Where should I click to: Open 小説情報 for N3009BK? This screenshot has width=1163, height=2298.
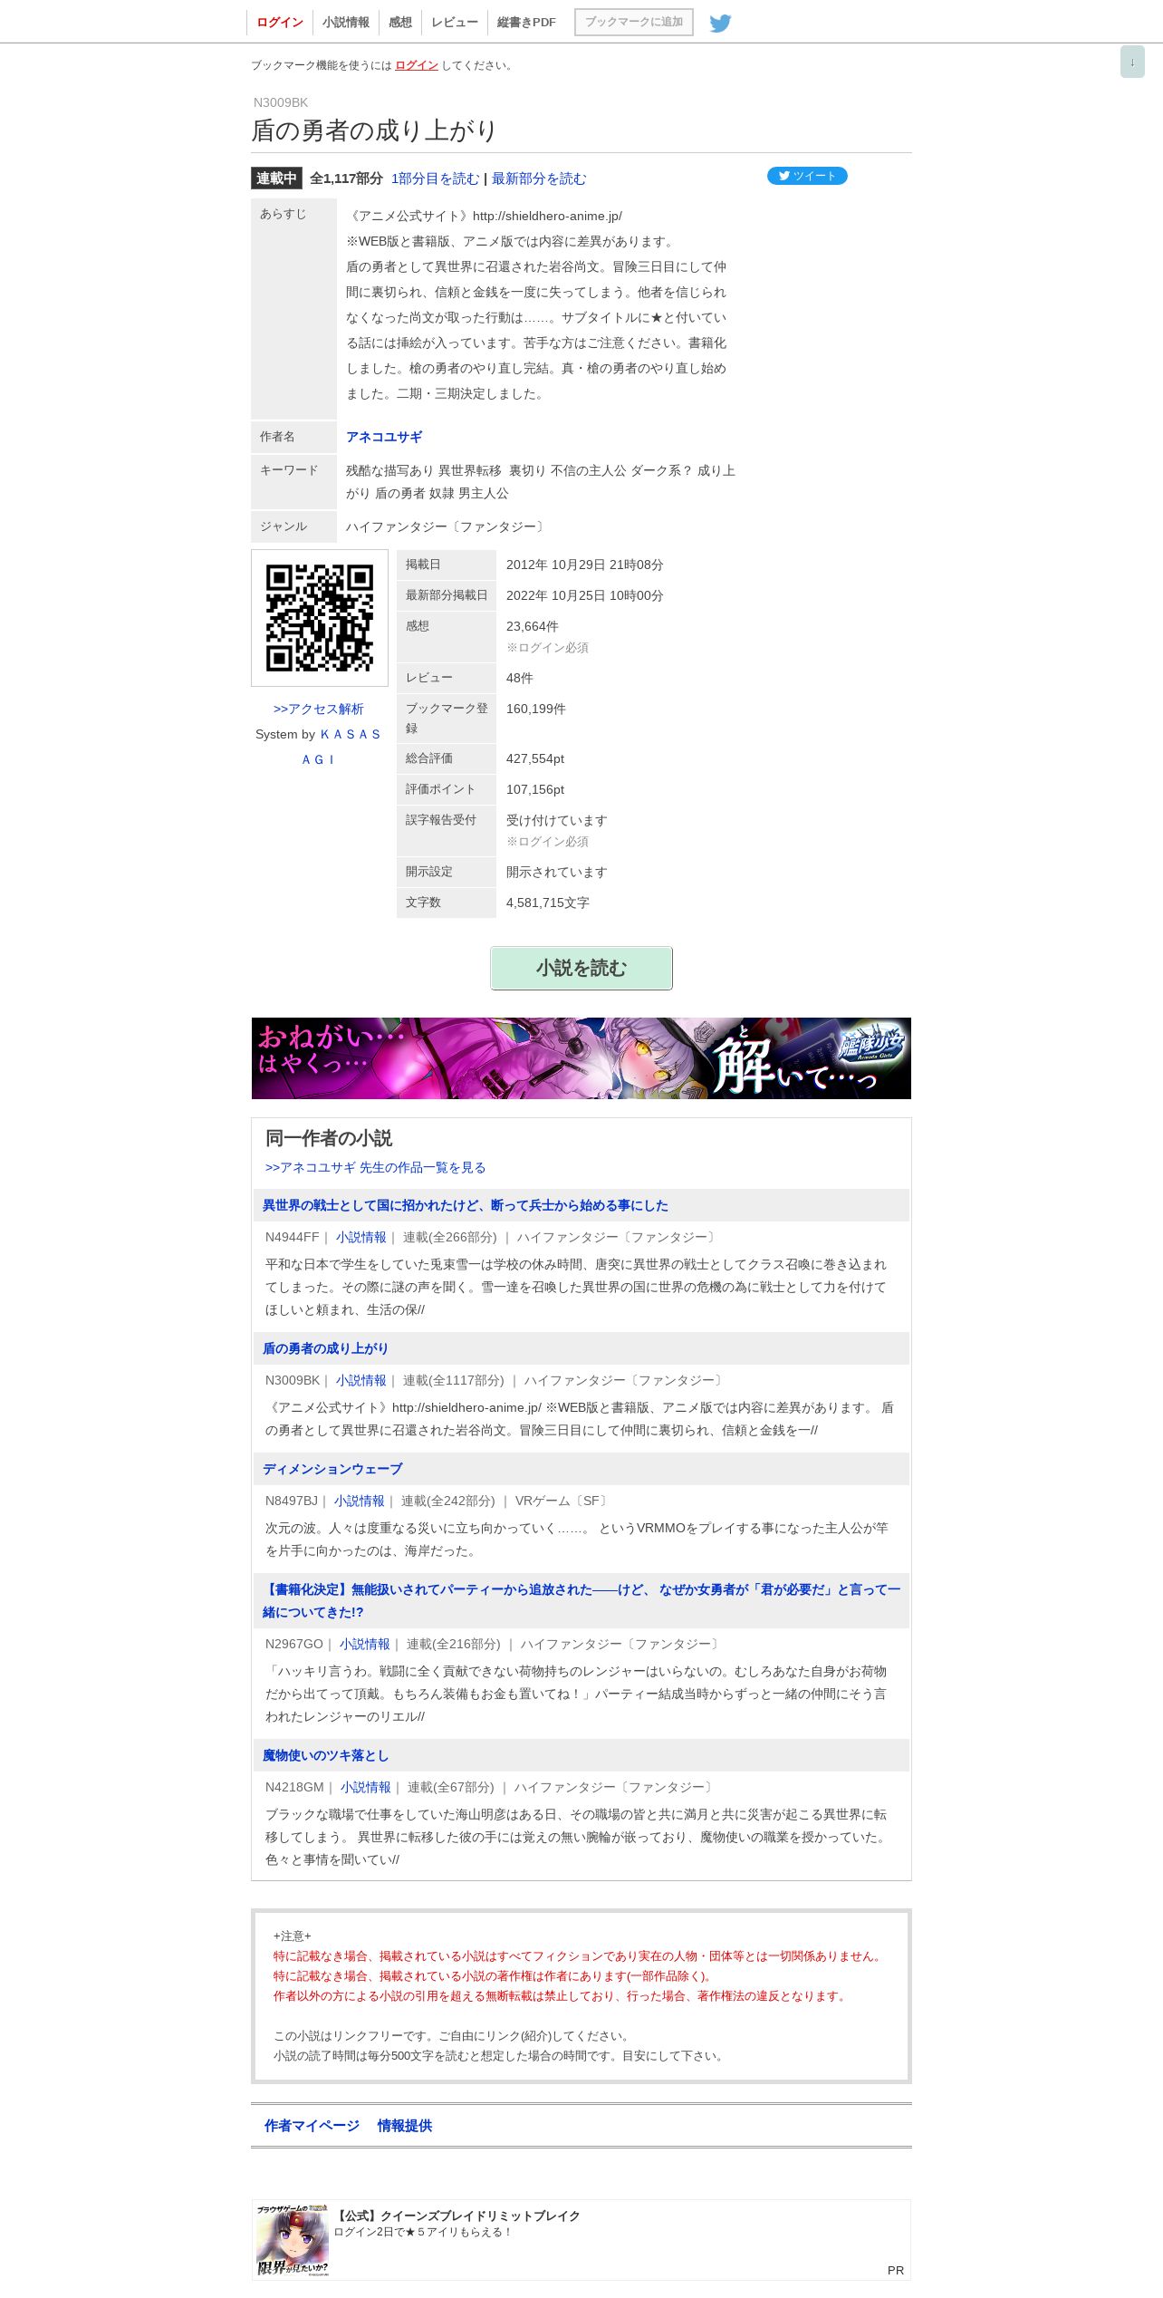[x=361, y=1380]
